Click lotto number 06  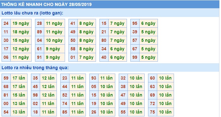coord(6,57)
